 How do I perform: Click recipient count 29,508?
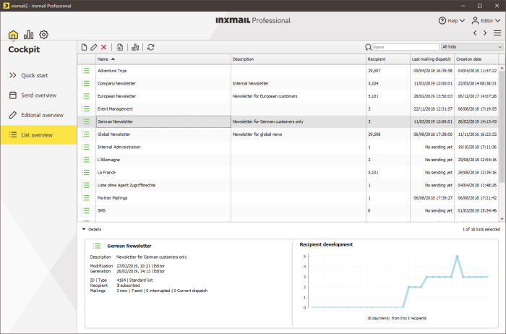[374, 134]
